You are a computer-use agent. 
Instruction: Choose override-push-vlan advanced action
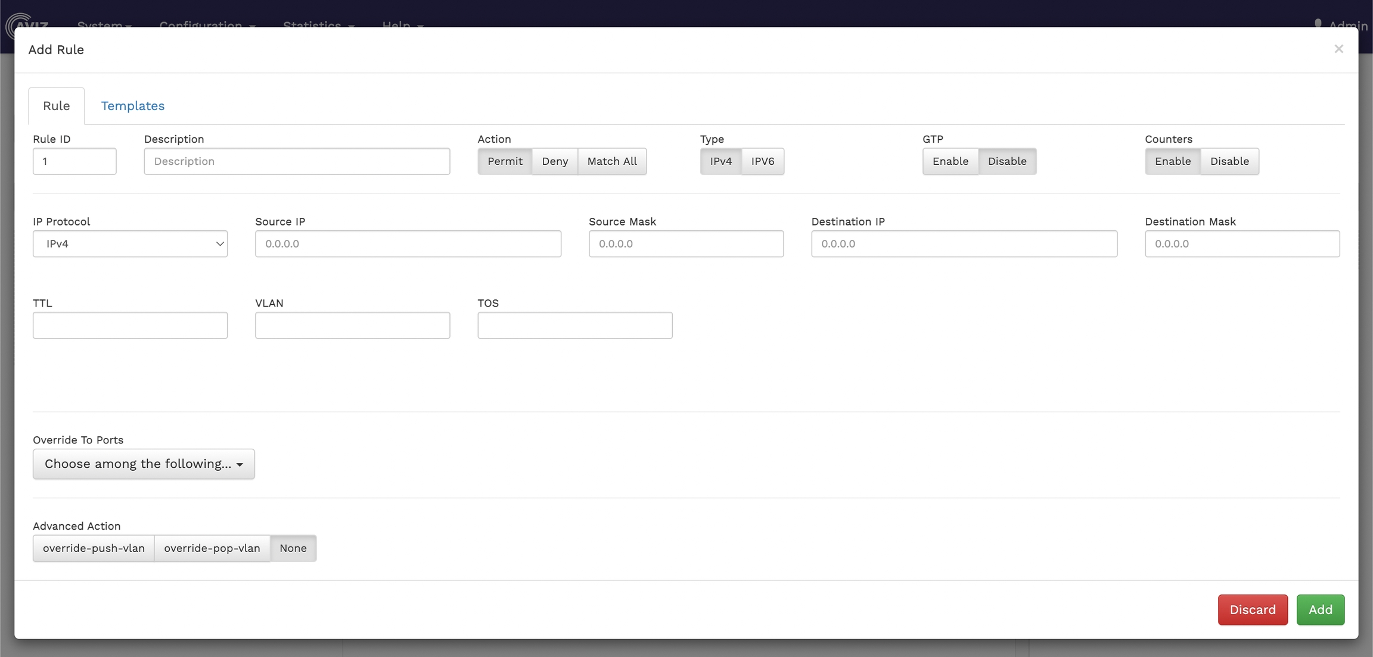tap(94, 548)
